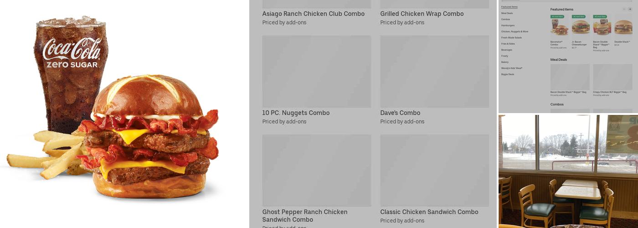The height and width of the screenshot is (228, 638).
Task: Go to Chicken, Nuggets & More category
Action: tap(515, 31)
